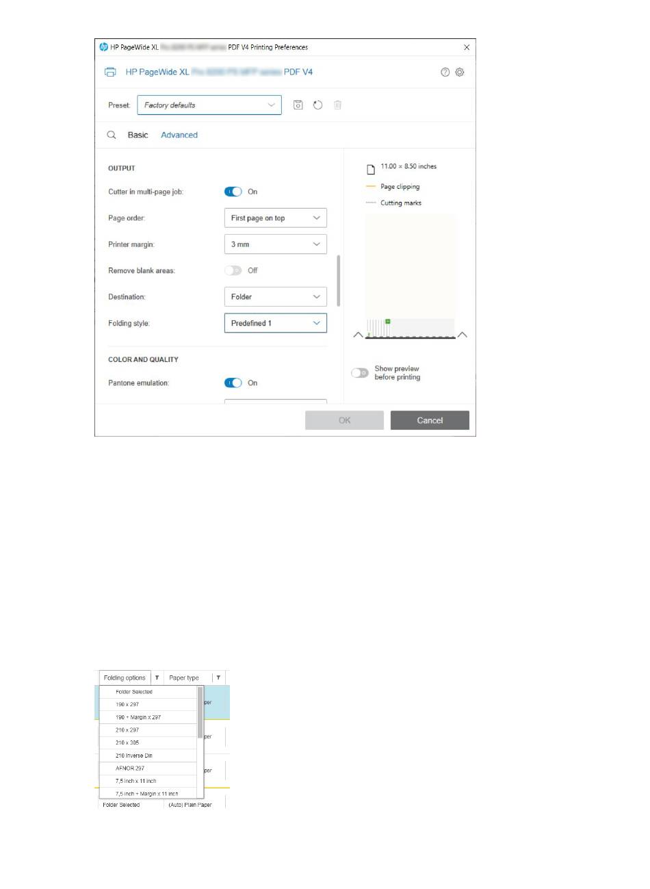This screenshot has height=889, width=650.
Task: Choose 190 + Margin x 297 option
Action: pyautogui.click(x=148, y=717)
